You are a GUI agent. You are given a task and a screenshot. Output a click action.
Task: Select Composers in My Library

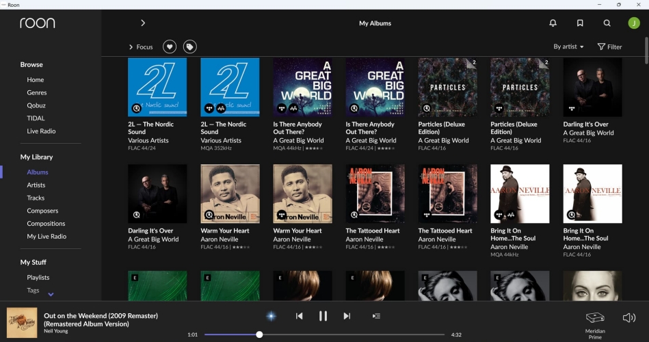tap(42, 211)
